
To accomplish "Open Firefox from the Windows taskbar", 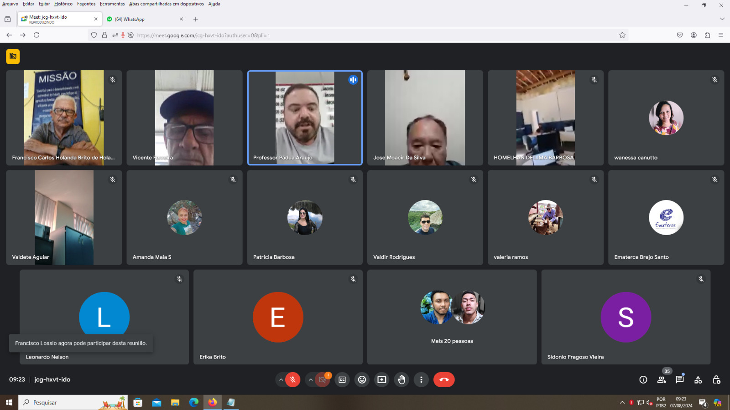I will tap(213, 402).
